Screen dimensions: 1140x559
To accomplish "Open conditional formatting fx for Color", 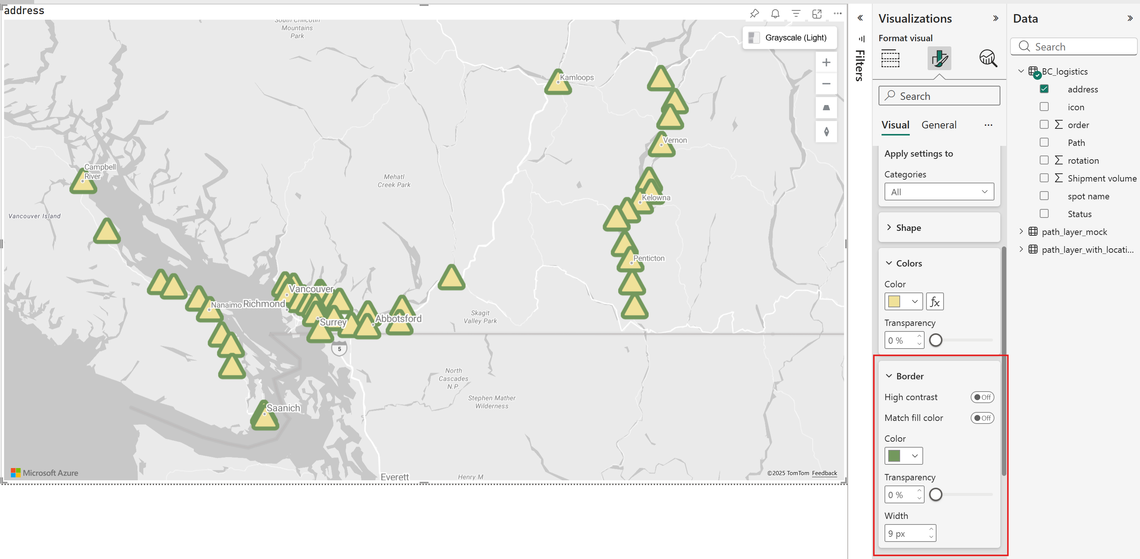I will (x=935, y=302).
